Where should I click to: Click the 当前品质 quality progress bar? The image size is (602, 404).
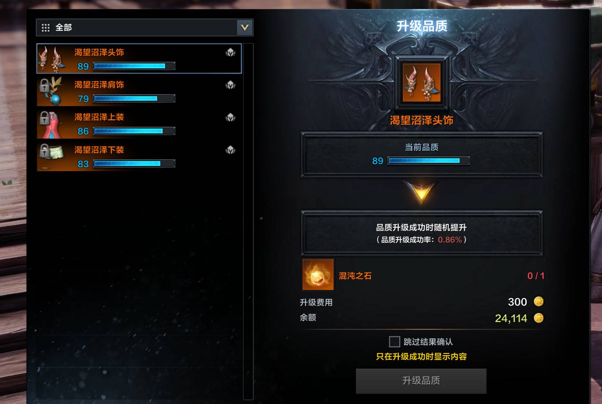click(429, 161)
